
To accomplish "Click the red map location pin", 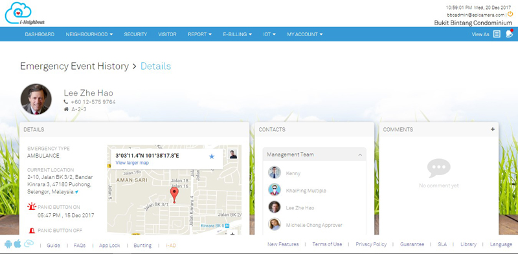I will (174, 195).
